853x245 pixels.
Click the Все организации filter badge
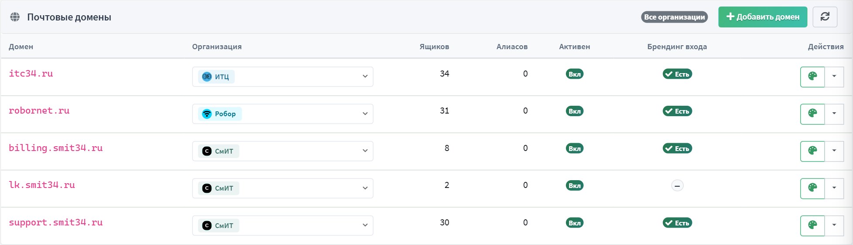point(674,17)
